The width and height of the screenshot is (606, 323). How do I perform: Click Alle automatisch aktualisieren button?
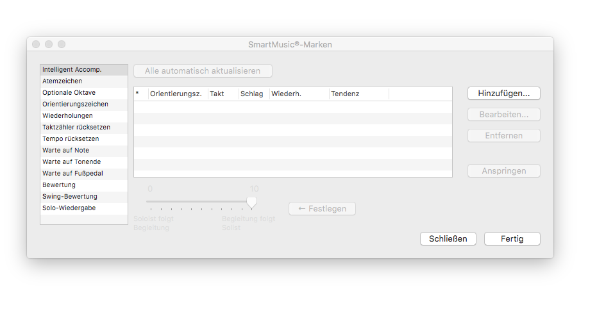point(203,71)
